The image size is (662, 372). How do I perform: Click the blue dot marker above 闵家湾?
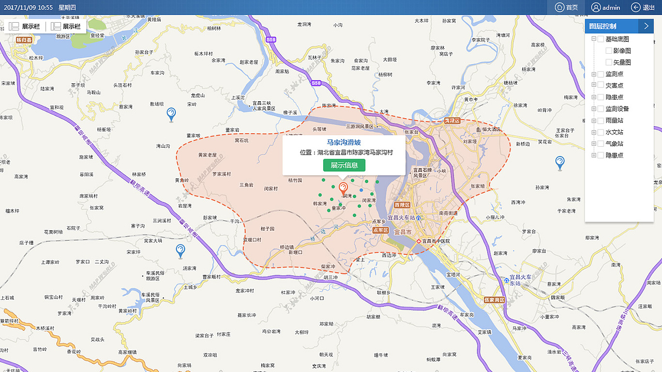point(361,191)
